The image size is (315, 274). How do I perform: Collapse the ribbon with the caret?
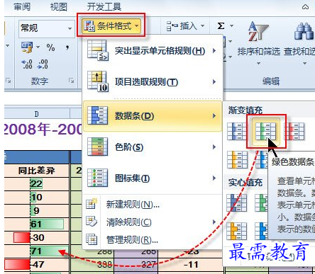pos(305,7)
